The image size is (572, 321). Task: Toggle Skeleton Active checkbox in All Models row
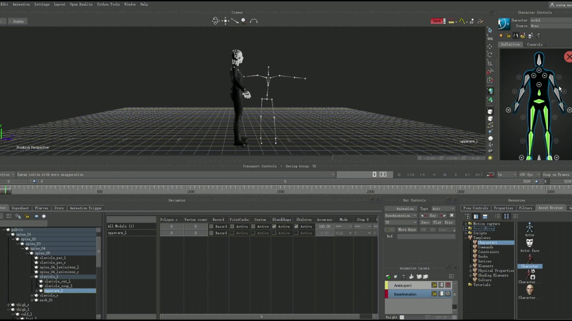(x=296, y=226)
